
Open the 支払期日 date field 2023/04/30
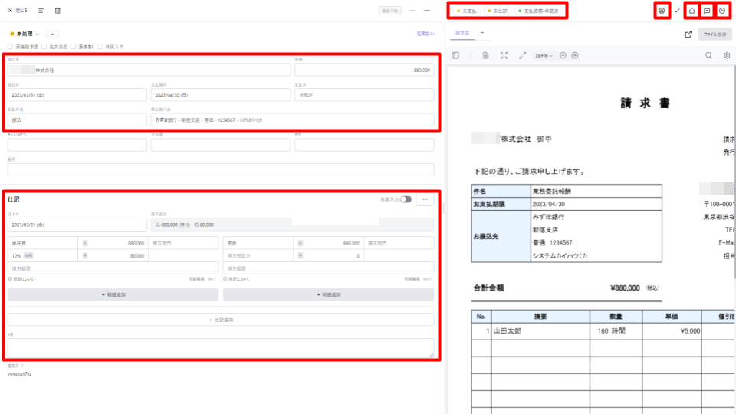221,95
